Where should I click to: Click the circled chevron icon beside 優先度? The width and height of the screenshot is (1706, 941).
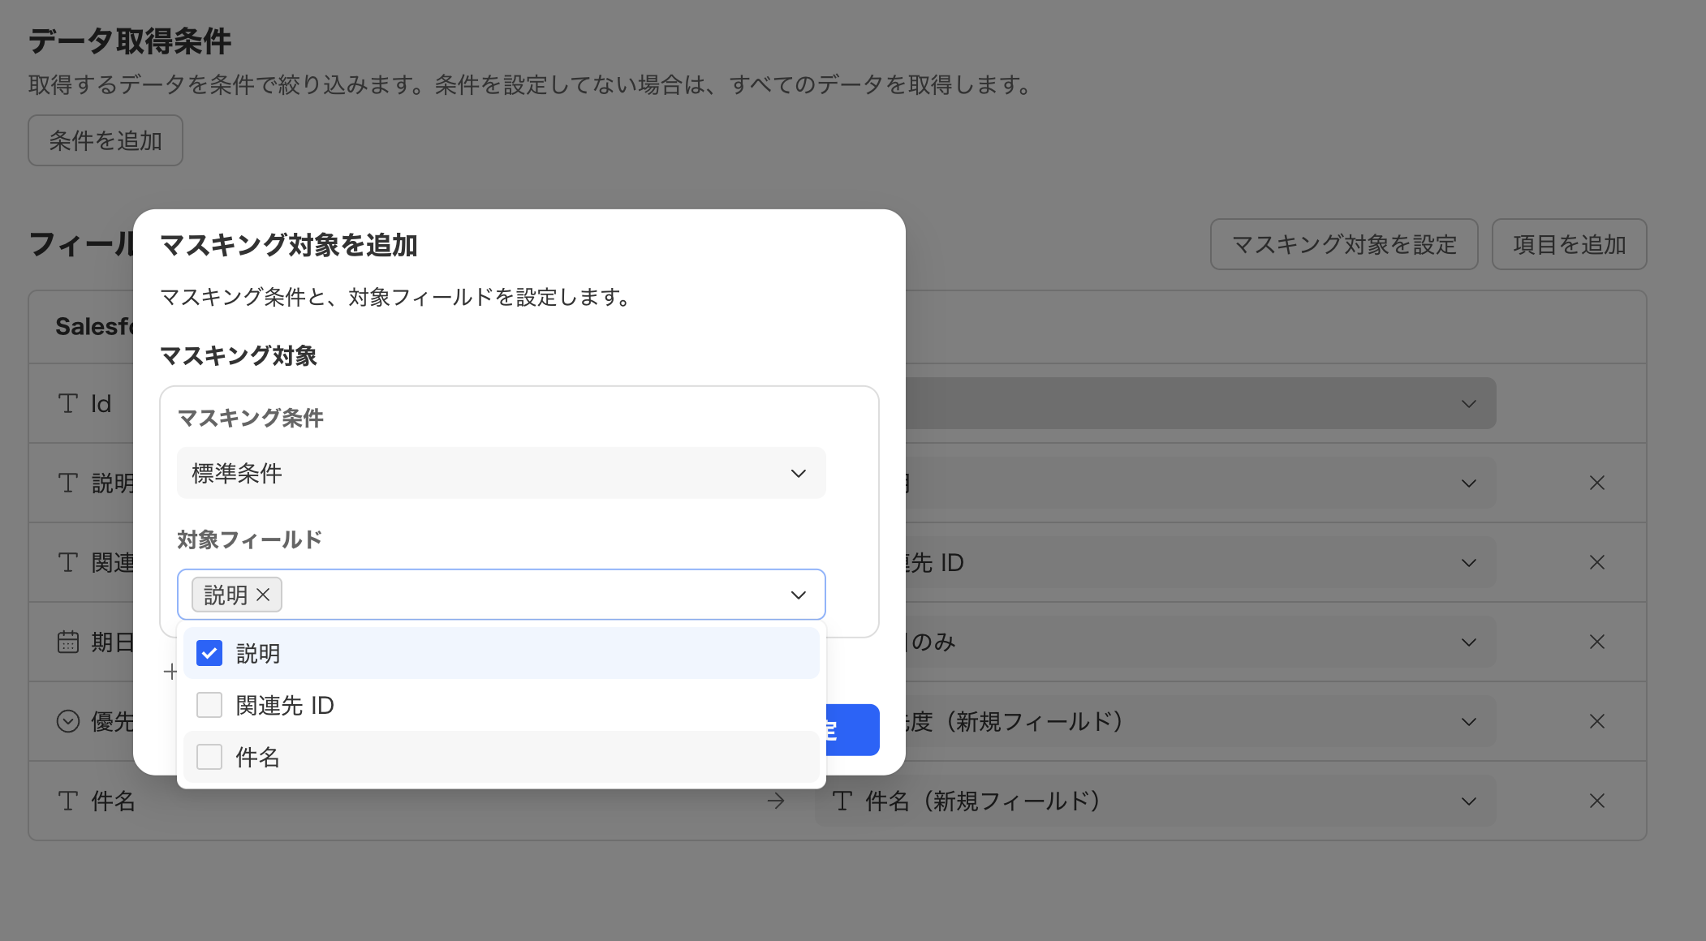click(68, 721)
